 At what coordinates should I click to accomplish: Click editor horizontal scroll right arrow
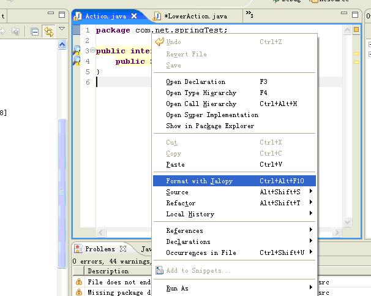point(337,232)
